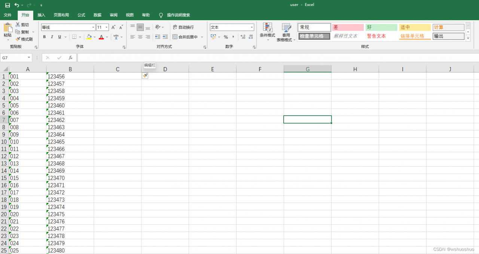479x254 pixels.
Task: Toggle middle vertical alignment
Action: coord(140,27)
